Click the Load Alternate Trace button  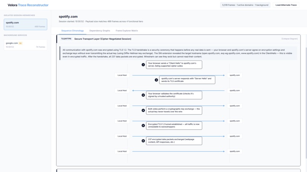tap(286, 5)
